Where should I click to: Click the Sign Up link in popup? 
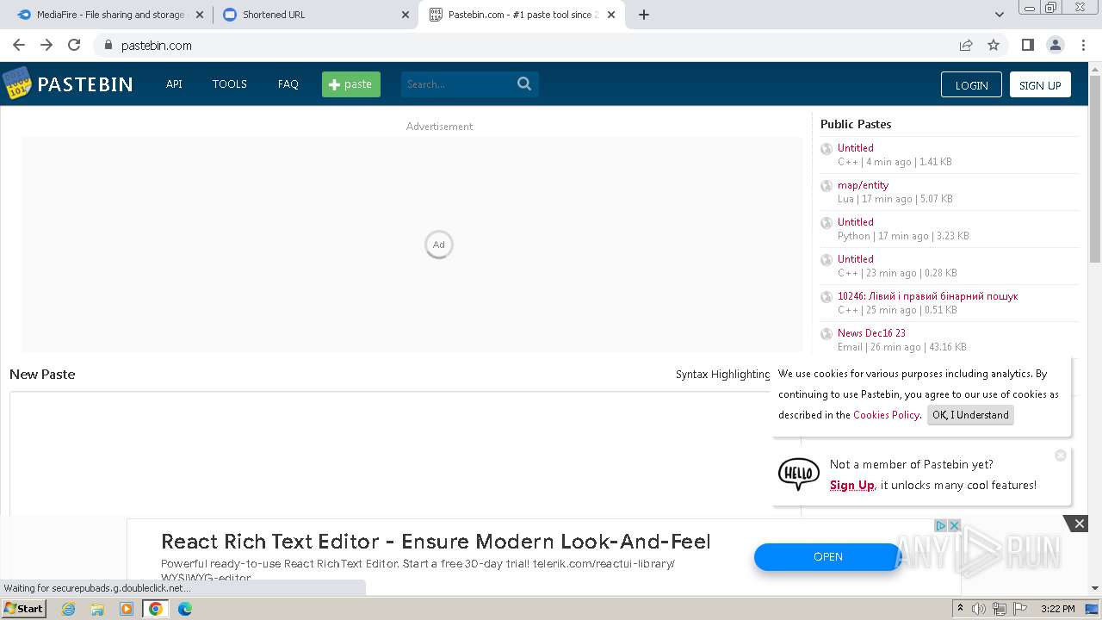point(852,485)
